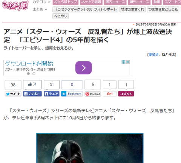Open the 国内ニュース category tab
Viewport: 181px width, 163px height.
pyautogui.click(x=115, y=2)
